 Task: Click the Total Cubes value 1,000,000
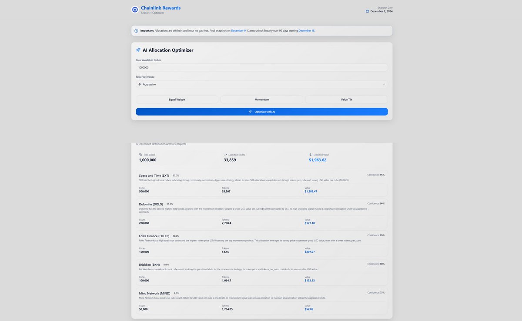(148, 160)
